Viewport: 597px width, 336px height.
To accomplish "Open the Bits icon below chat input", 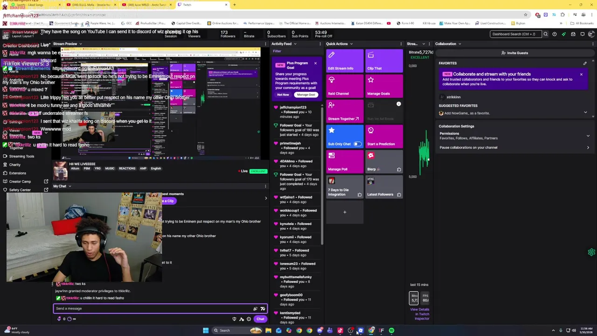I will 59,319.
